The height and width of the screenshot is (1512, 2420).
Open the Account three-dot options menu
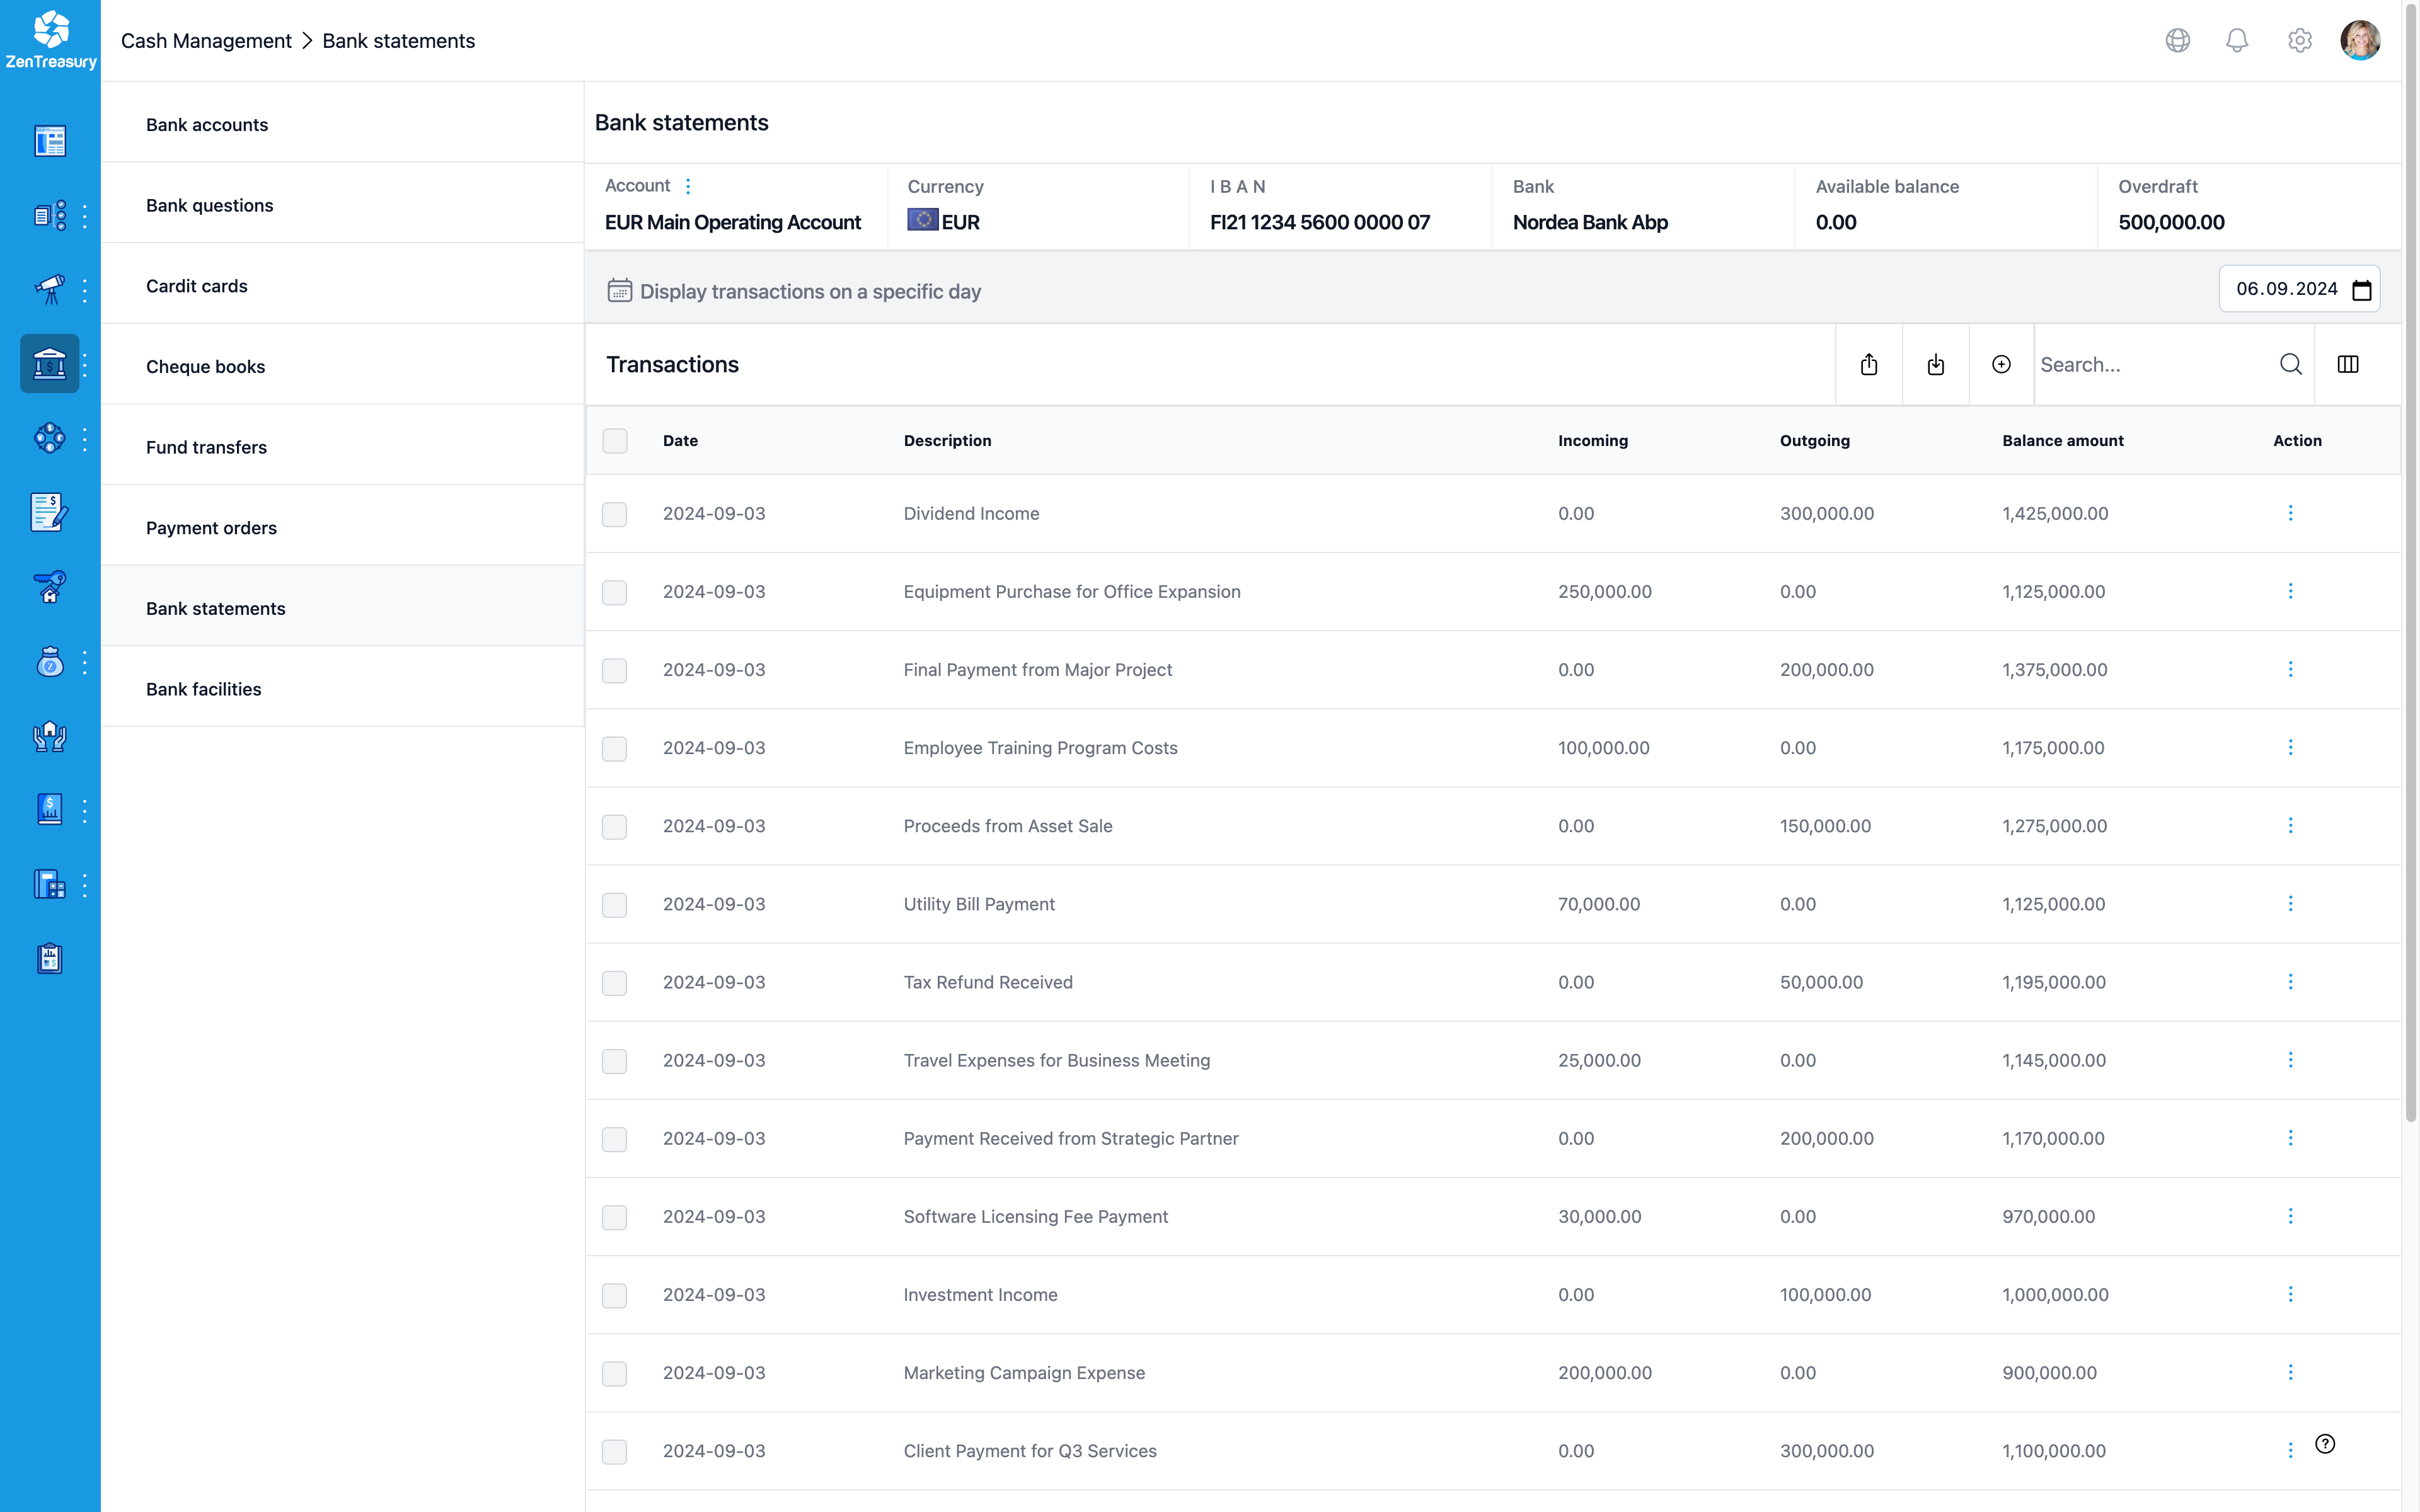pyautogui.click(x=688, y=186)
